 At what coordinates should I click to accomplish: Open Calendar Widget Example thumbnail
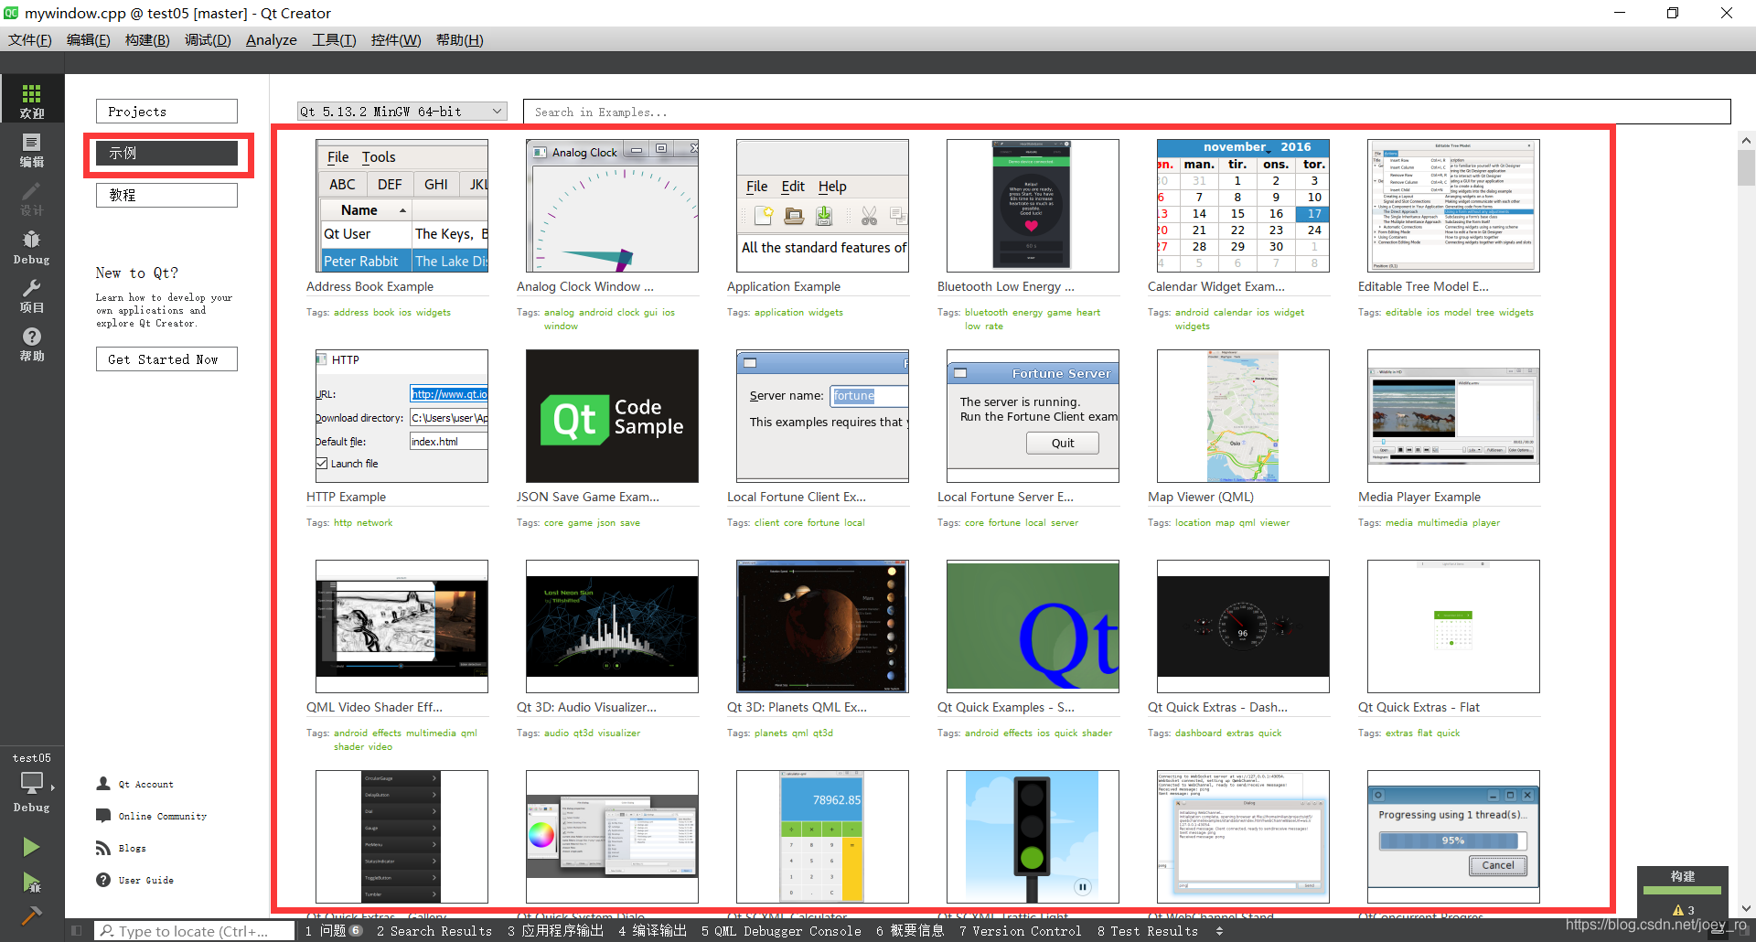(1243, 206)
